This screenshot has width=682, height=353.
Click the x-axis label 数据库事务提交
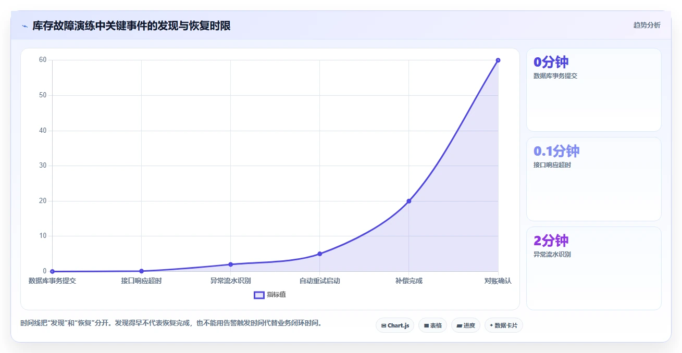pos(52,281)
